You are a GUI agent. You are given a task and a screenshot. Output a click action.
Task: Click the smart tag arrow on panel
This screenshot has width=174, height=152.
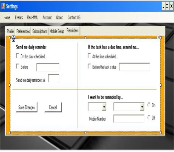tap(158, 37)
